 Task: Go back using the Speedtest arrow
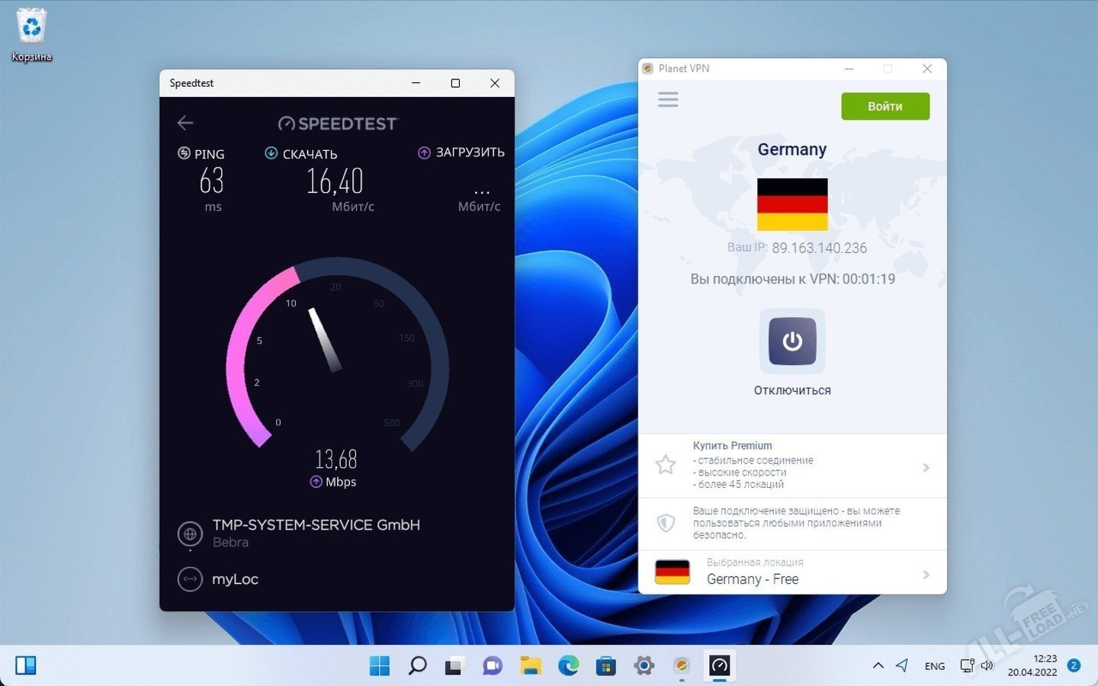(x=185, y=123)
